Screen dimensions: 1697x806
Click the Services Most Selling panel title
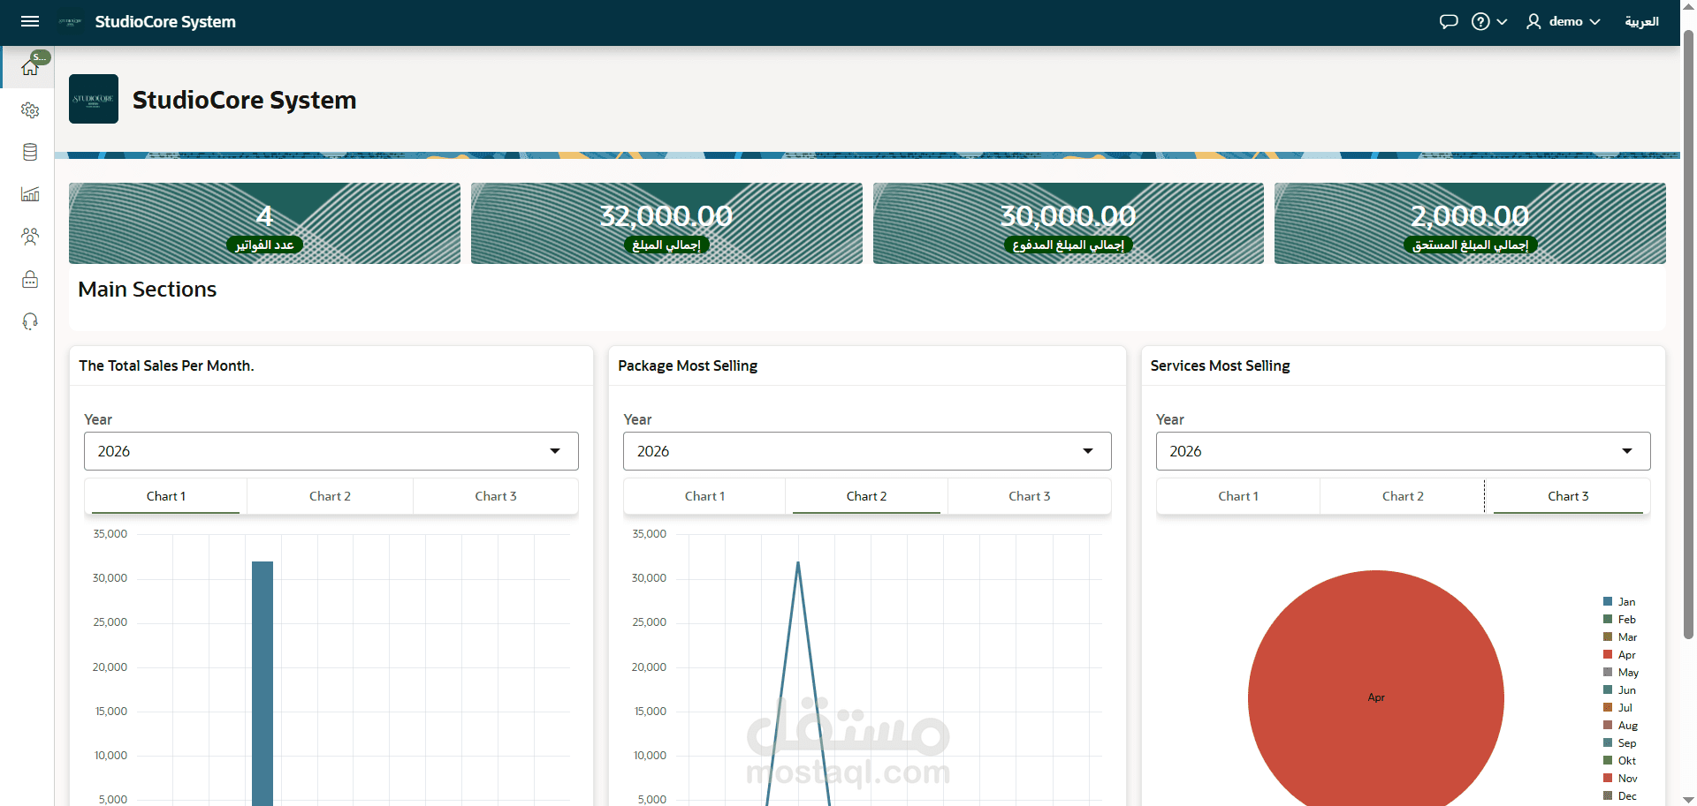[1220, 365]
